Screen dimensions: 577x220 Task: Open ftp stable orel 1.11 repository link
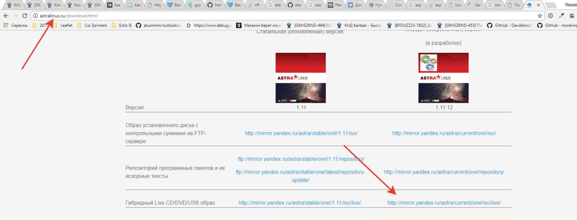[x=301, y=159]
